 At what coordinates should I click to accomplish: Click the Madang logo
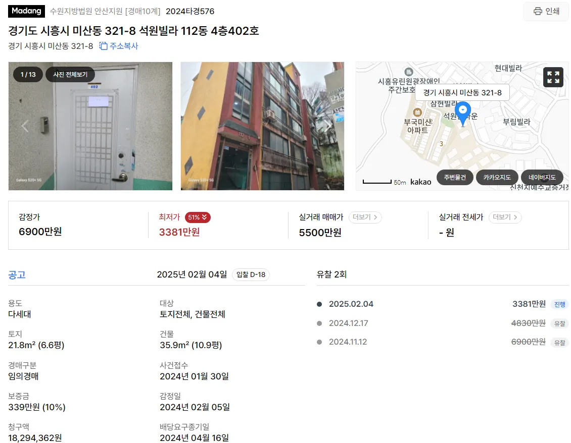pos(26,11)
